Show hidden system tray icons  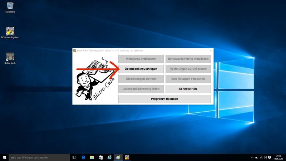[252, 157]
